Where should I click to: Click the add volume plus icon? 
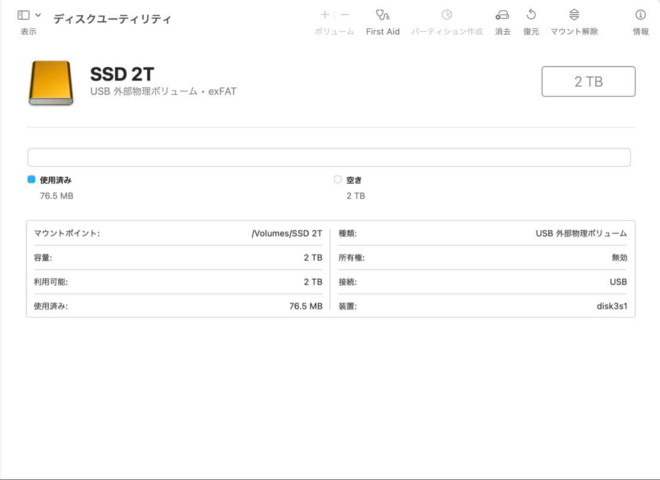pos(324,14)
